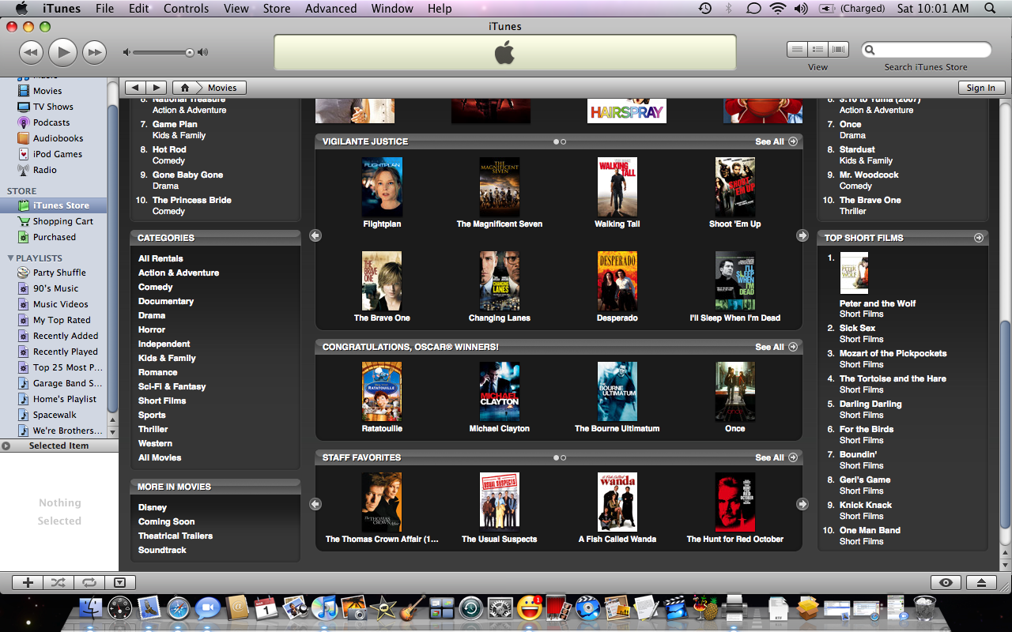Switch to album grouped view
1012x632 pixels.
click(818, 49)
